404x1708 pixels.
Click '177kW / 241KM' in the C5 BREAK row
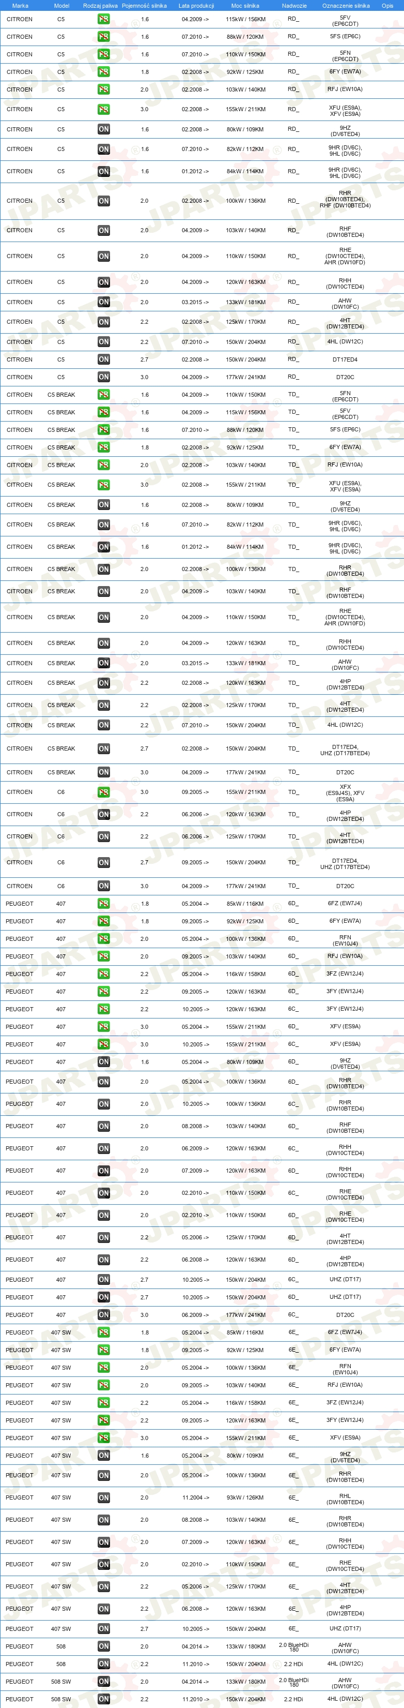pyautogui.click(x=246, y=772)
